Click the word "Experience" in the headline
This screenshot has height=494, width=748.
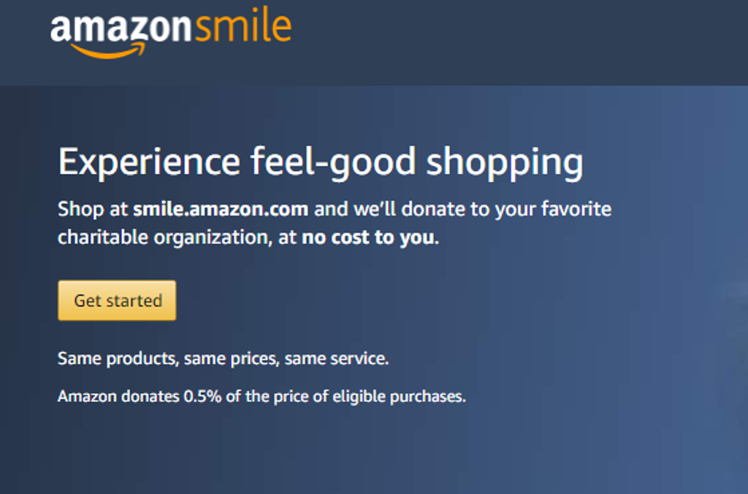point(149,163)
